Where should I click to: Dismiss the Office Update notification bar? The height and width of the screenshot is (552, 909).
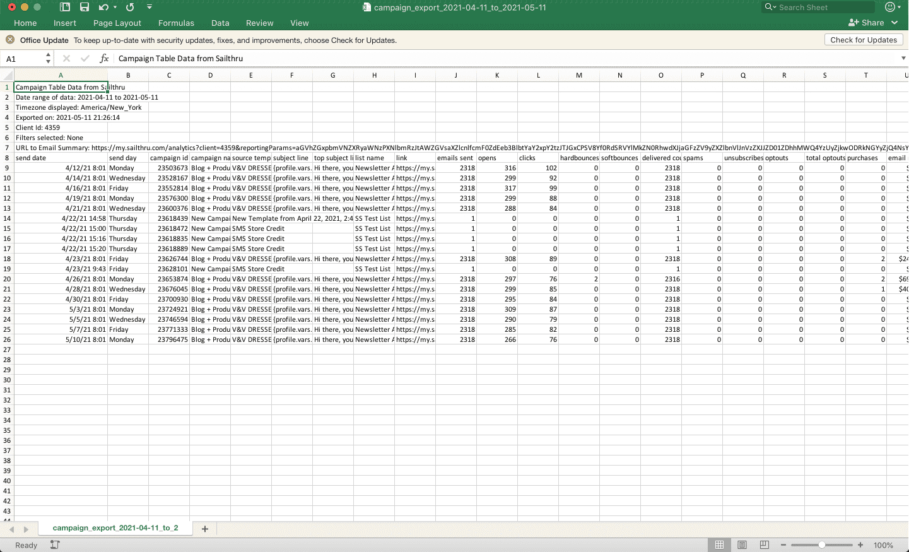click(10, 40)
